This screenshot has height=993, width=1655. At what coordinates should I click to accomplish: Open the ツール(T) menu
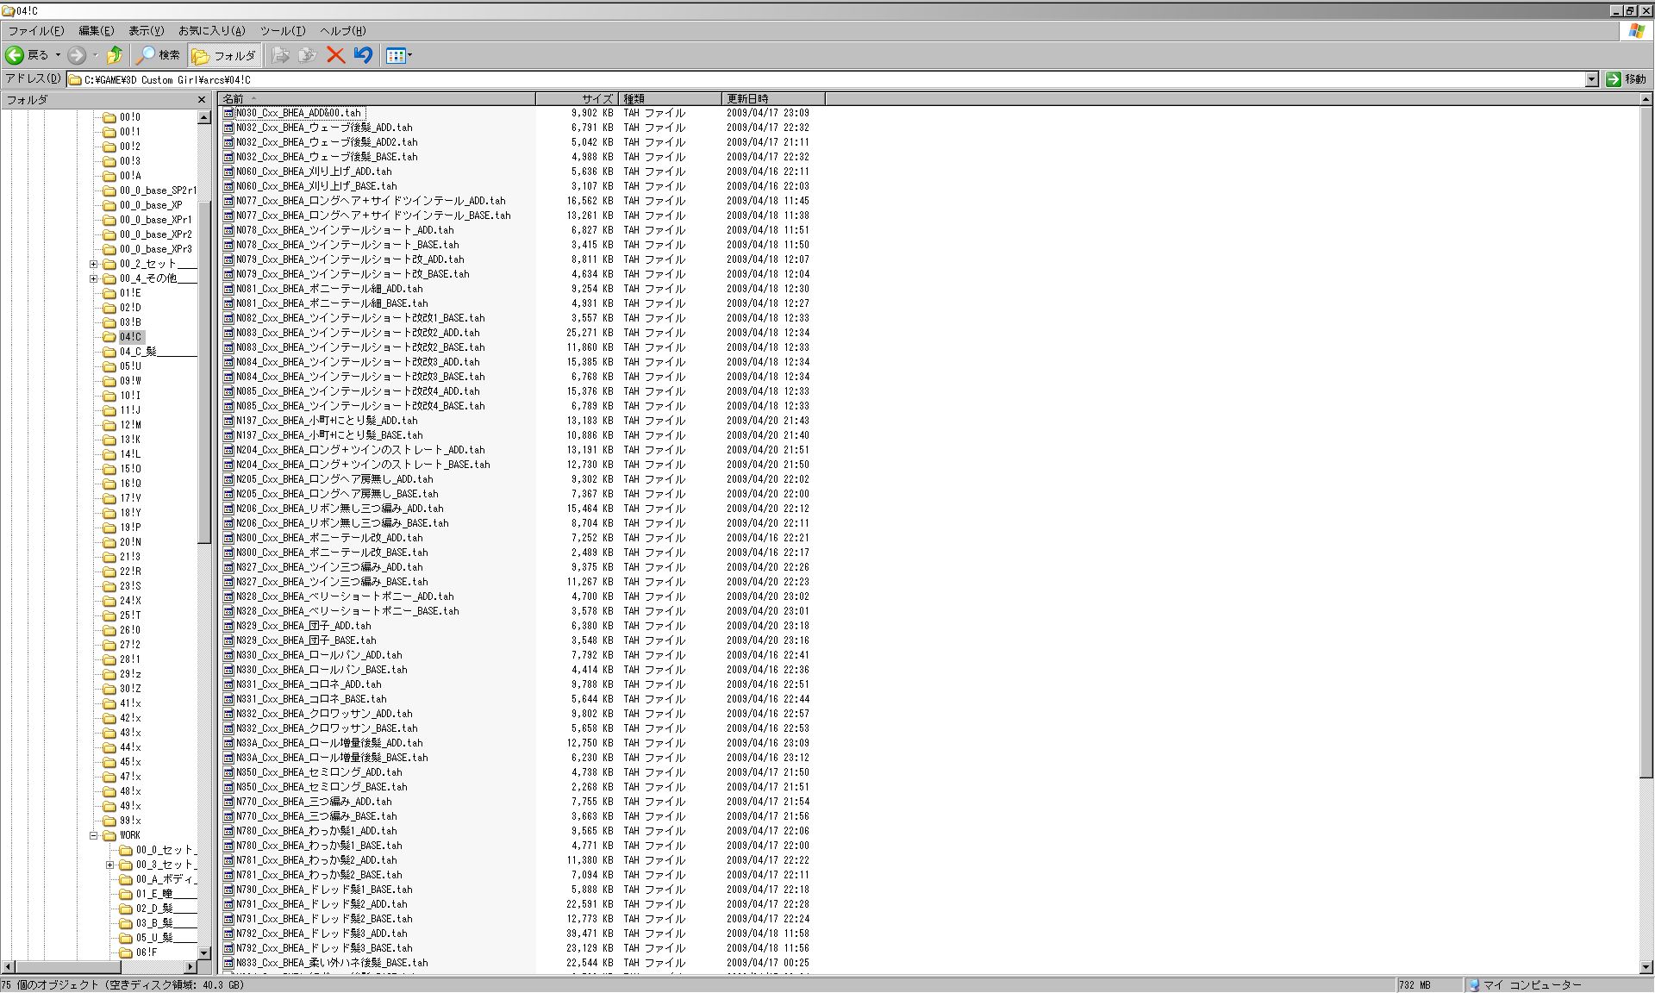pos(283,31)
